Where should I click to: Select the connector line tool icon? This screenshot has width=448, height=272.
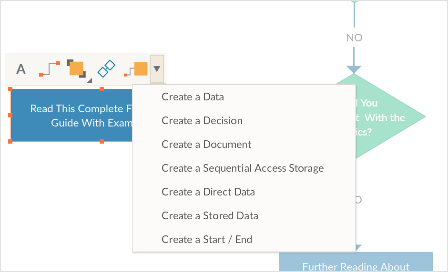click(x=50, y=69)
